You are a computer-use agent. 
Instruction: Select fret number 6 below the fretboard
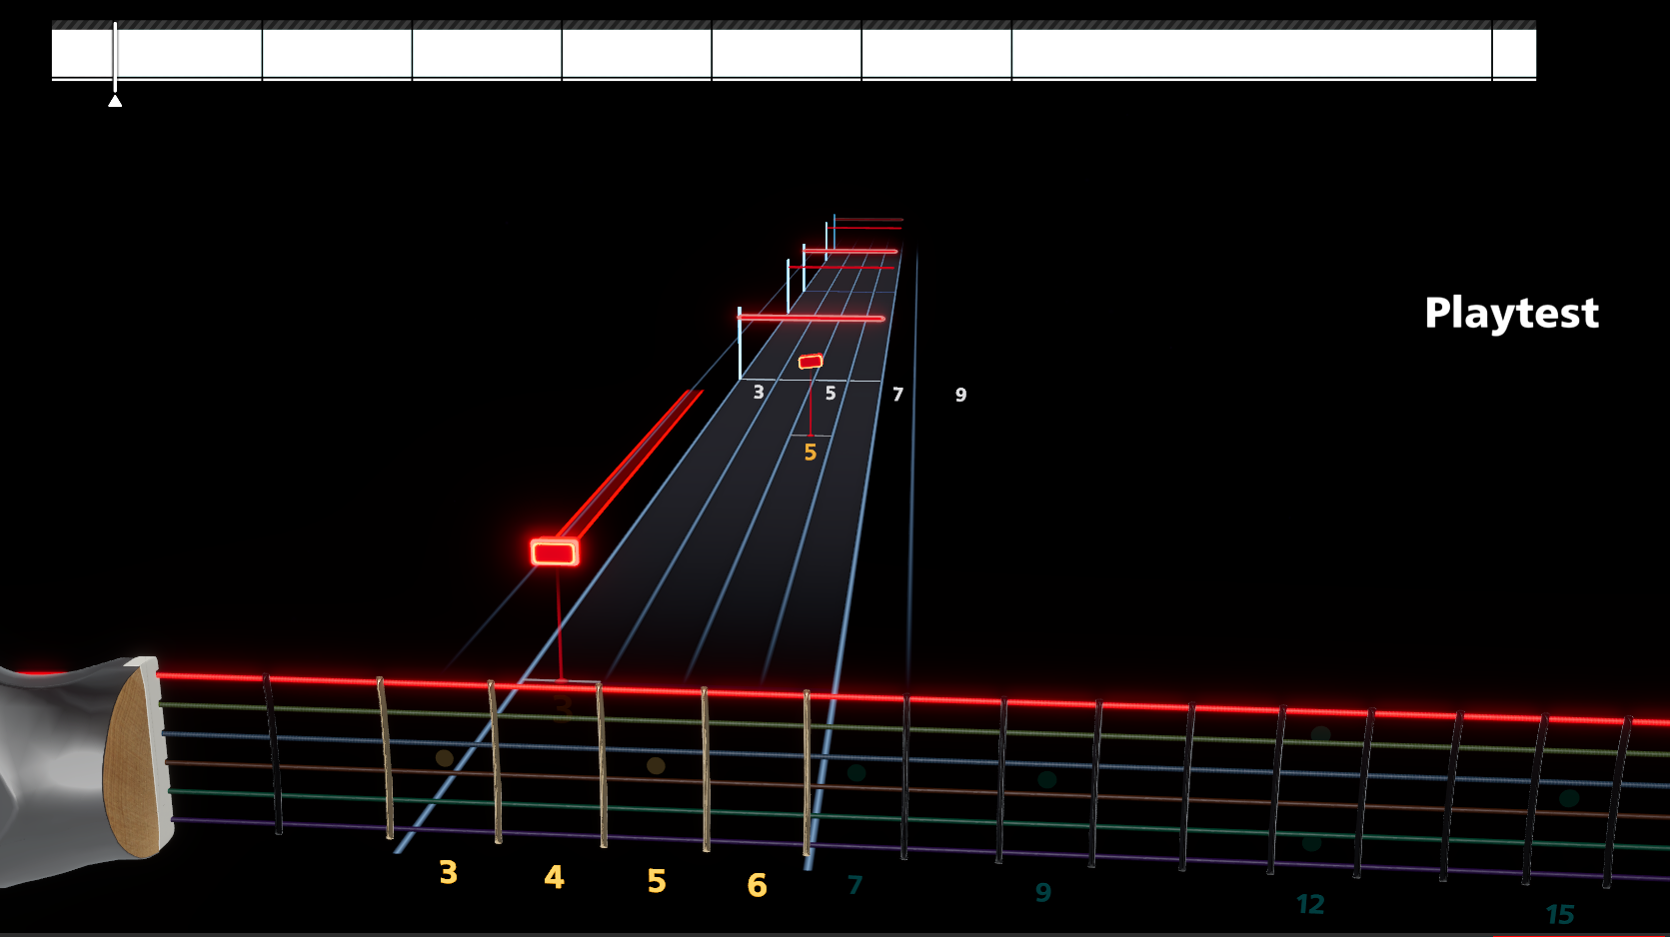click(x=757, y=886)
